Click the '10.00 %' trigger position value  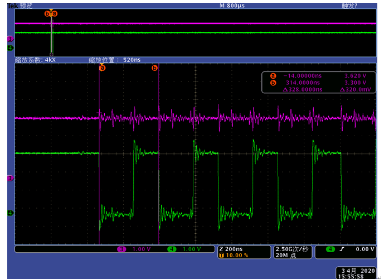pos(237,256)
